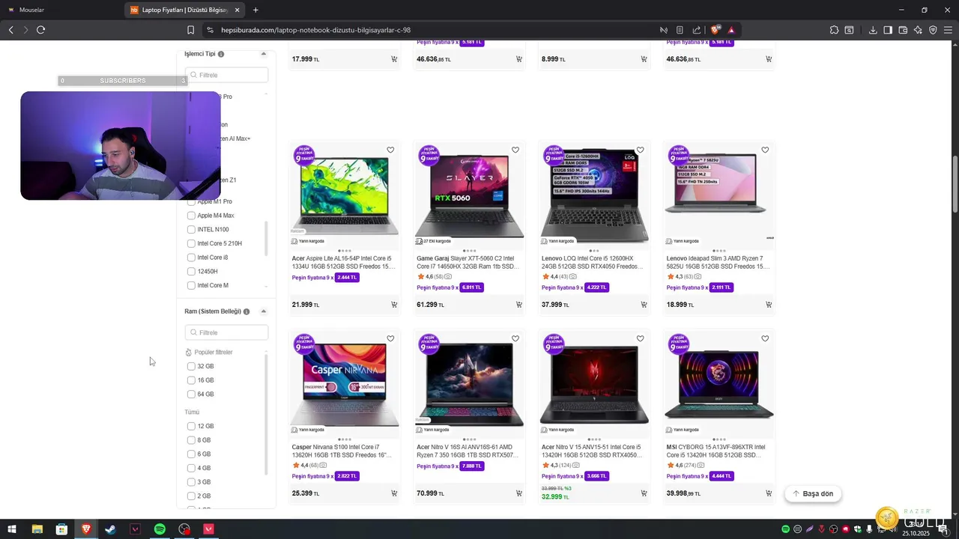Viewport: 959px width, 539px height.
Task: Open the browser hamburger main menu
Action: (948, 30)
